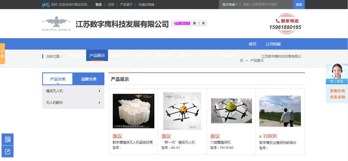Click 面议 price under AK-61 drone image
Image resolution: width=348 pixels, height=161 pixels.
166,136
